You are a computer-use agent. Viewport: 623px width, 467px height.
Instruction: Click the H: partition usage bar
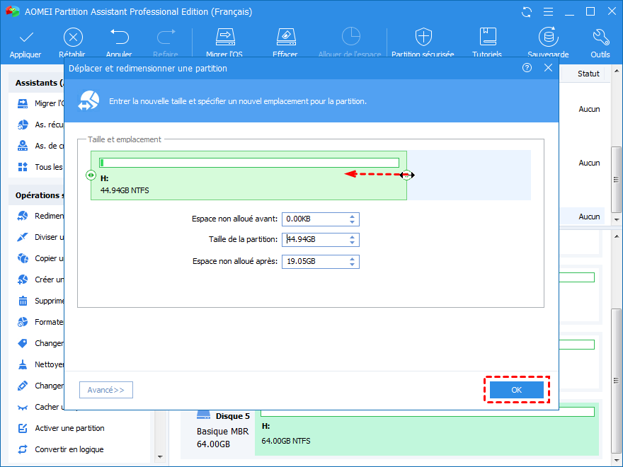249,163
